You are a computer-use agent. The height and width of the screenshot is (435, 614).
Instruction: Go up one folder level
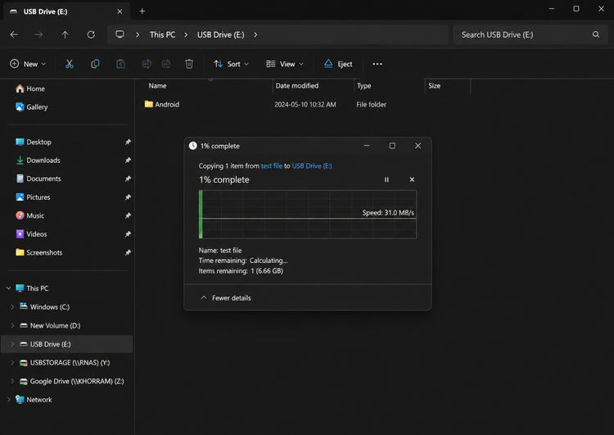[65, 34]
